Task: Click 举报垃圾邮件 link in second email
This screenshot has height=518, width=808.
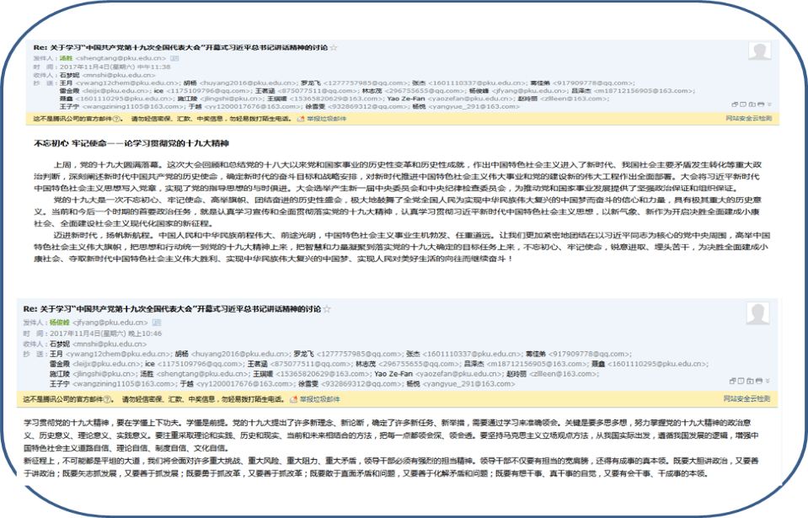Action: [322, 398]
